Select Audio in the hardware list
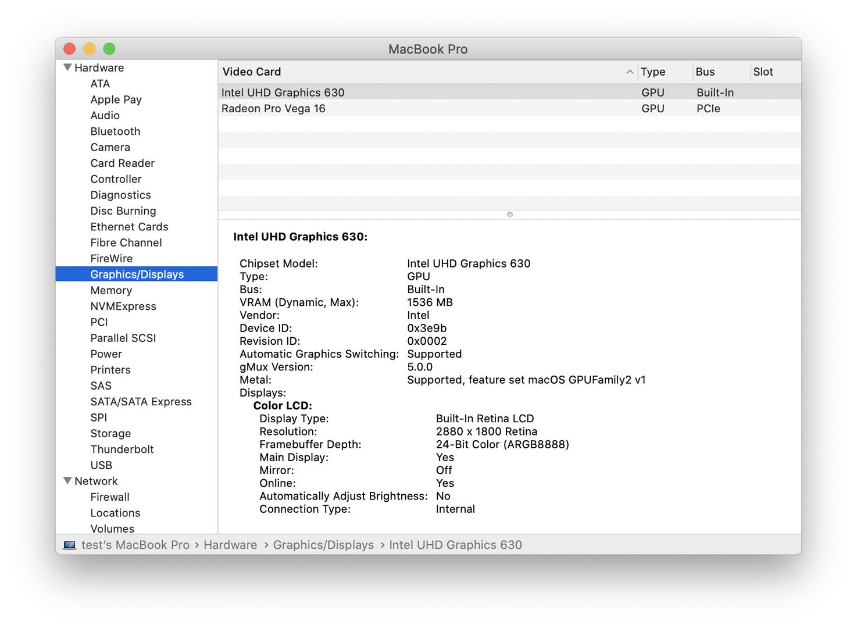The height and width of the screenshot is (628, 857). click(x=105, y=115)
